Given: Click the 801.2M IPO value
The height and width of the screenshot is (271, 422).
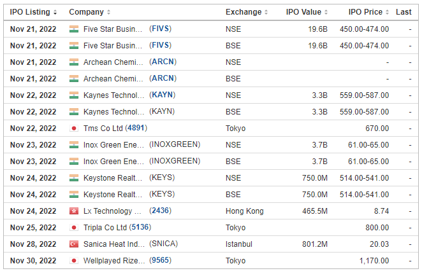Looking at the screenshot, I should pos(315,244).
